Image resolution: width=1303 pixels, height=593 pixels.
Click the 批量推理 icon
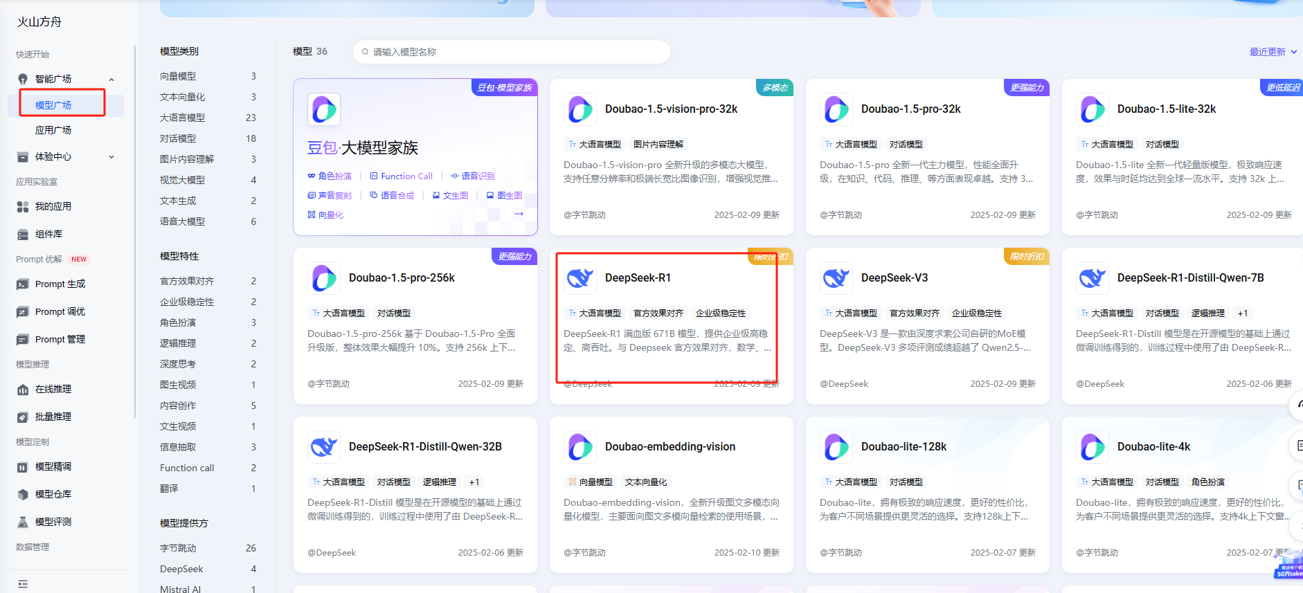(x=23, y=417)
